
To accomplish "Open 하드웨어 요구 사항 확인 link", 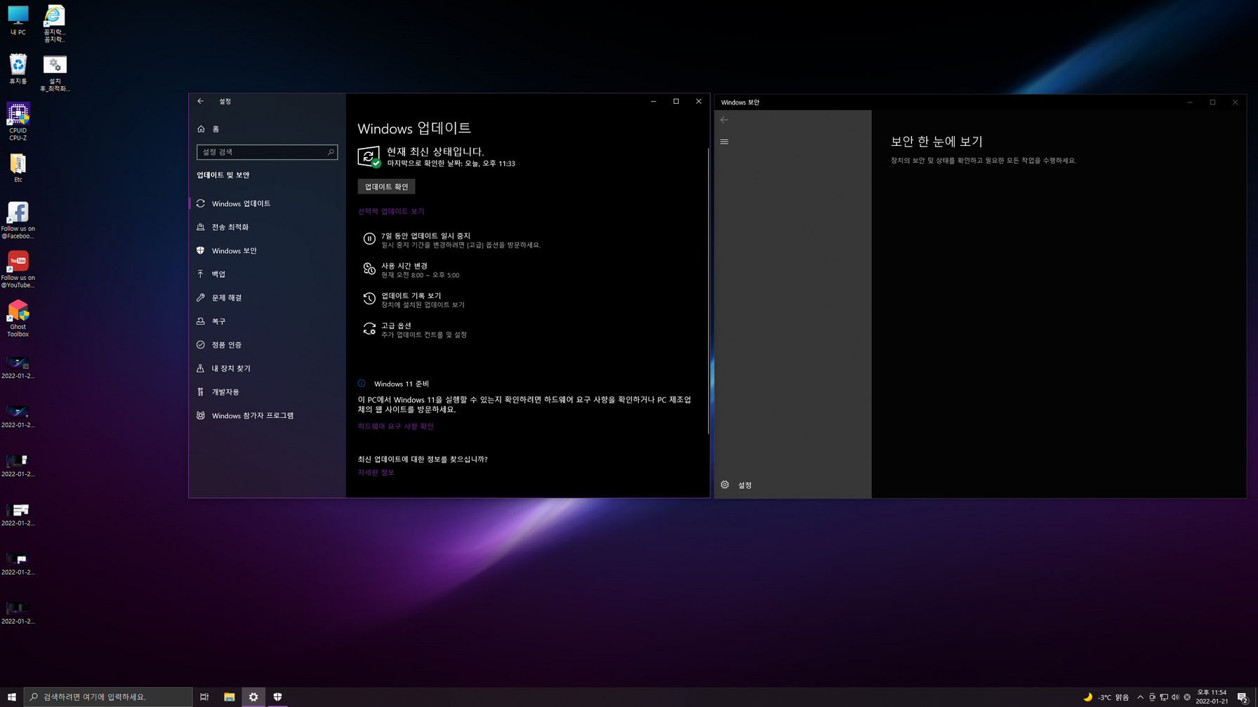I will 396,426.
